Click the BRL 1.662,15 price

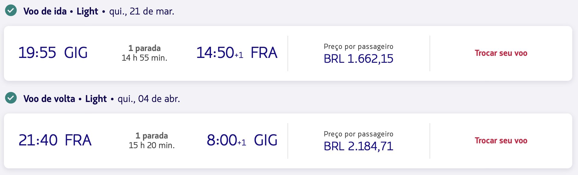pos(359,59)
